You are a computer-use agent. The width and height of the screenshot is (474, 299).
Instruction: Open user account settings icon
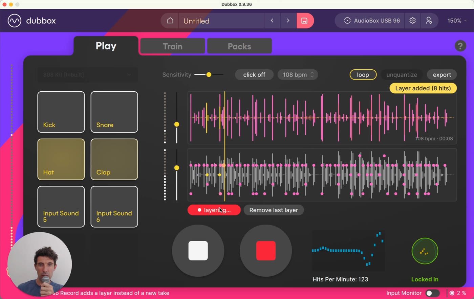(x=429, y=21)
